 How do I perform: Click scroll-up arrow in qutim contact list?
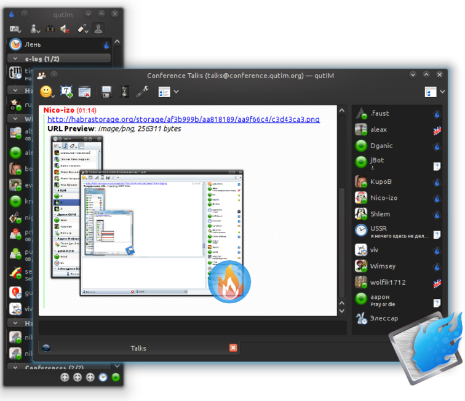click(x=117, y=42)
